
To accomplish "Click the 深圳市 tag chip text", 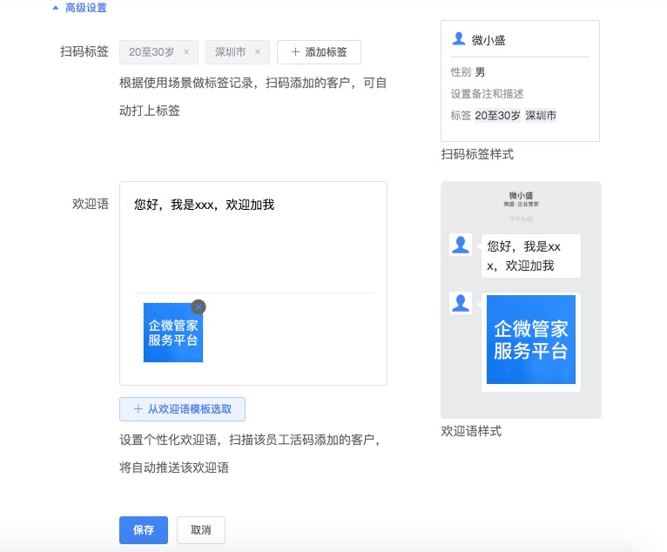I will 230,52.
